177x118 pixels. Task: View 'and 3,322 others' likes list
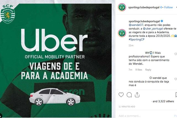(x=163, y=101)
